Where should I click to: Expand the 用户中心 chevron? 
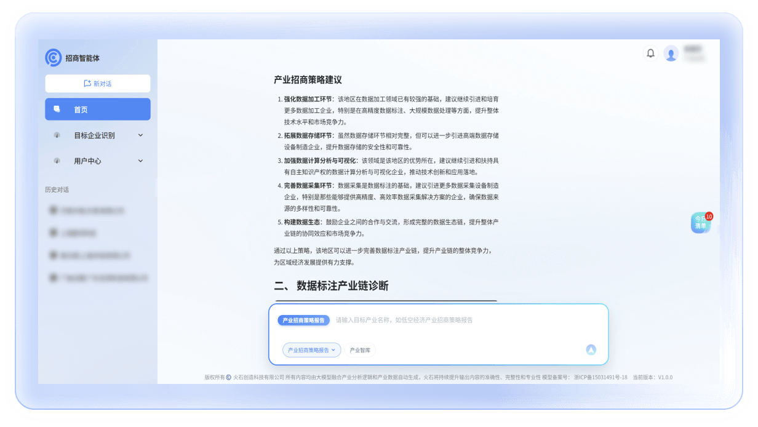pos(140,161)
